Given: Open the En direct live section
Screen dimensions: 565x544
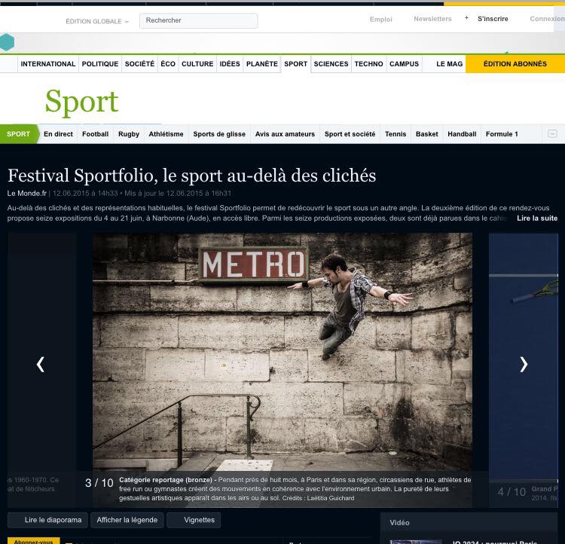Looking at the screenshot, I should point(58,134).
